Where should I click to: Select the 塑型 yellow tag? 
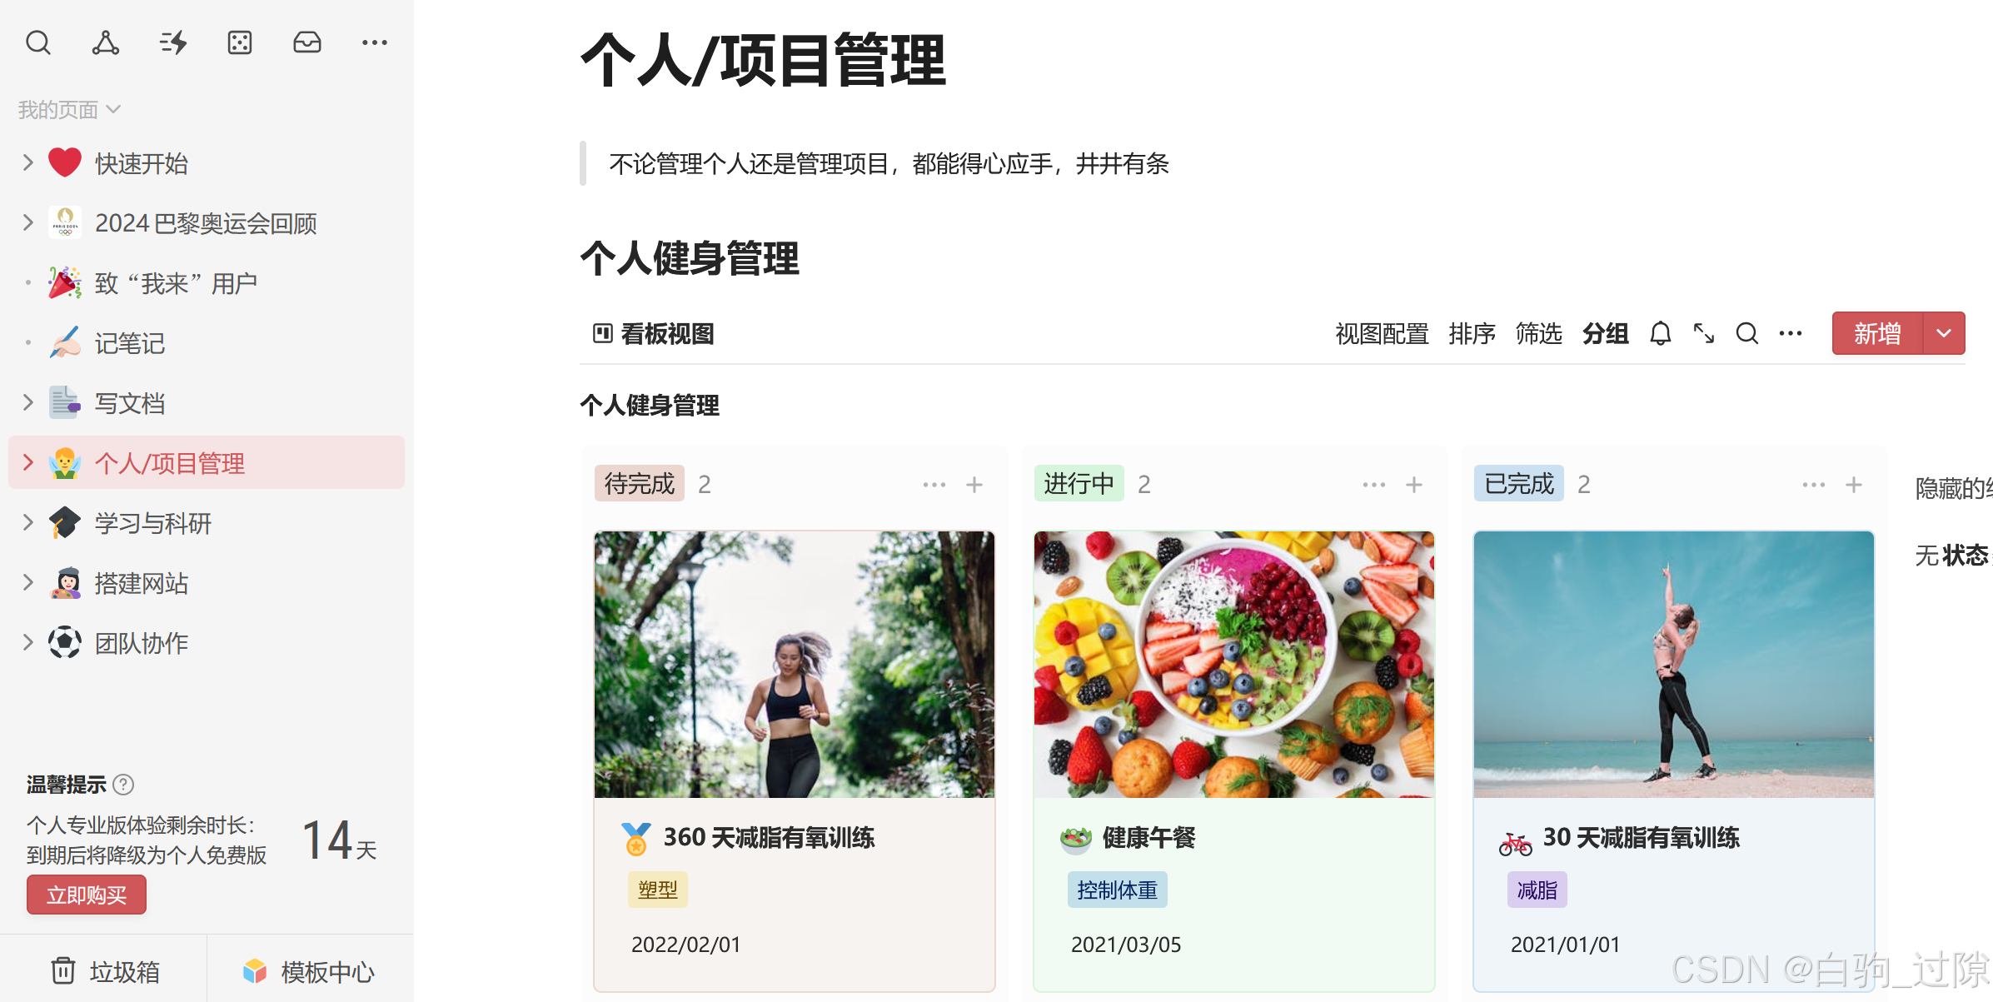pos(658,890)
